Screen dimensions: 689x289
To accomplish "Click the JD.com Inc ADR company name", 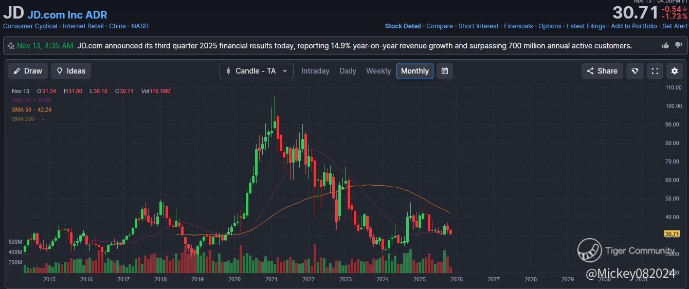I will click(67, 15).
